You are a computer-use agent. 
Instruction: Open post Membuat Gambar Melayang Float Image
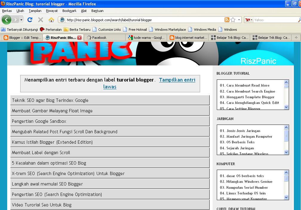(110, 111)
